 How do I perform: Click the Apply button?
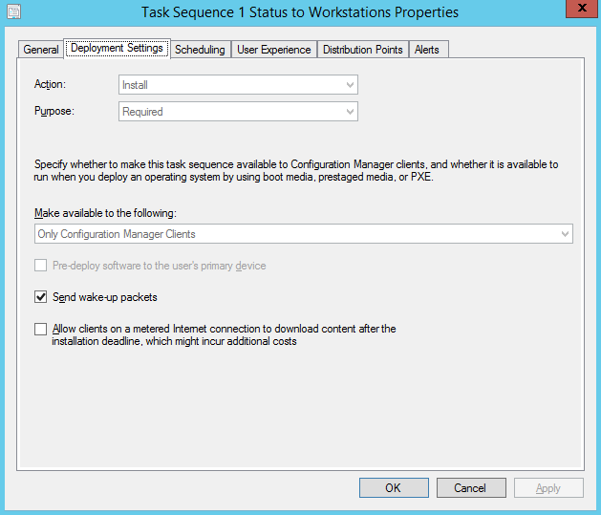click(548, 487)
